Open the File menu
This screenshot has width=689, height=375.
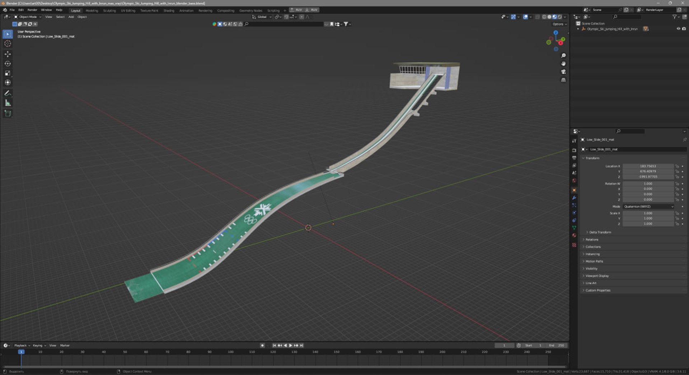tap(12, 10)
